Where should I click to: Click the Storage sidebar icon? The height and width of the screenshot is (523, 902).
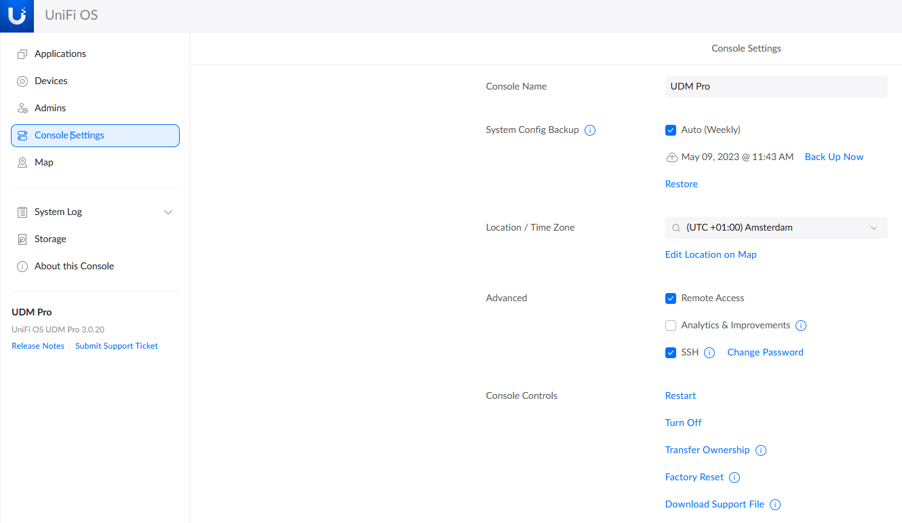coord(22,239)
